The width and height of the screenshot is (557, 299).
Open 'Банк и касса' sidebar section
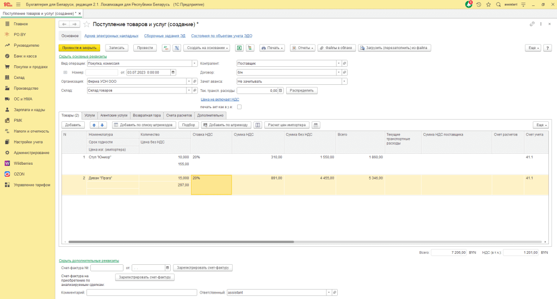(28, 56)
